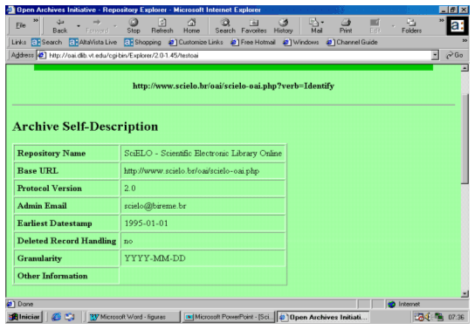Click the Repository Name label cell

click(x=66, y=153)
